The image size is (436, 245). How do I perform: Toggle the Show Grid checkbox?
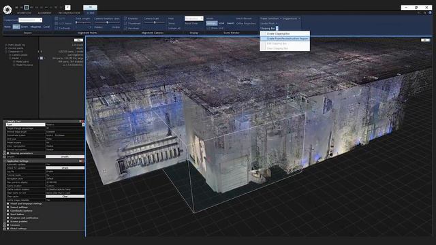pyautogui.click(x=208, y=28)
